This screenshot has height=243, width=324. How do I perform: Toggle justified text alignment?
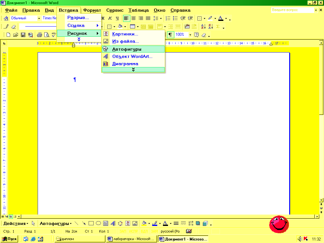click(x=148, y=18)
